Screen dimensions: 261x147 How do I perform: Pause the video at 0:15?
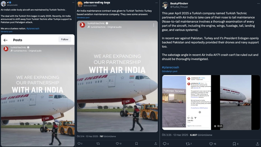215,126
